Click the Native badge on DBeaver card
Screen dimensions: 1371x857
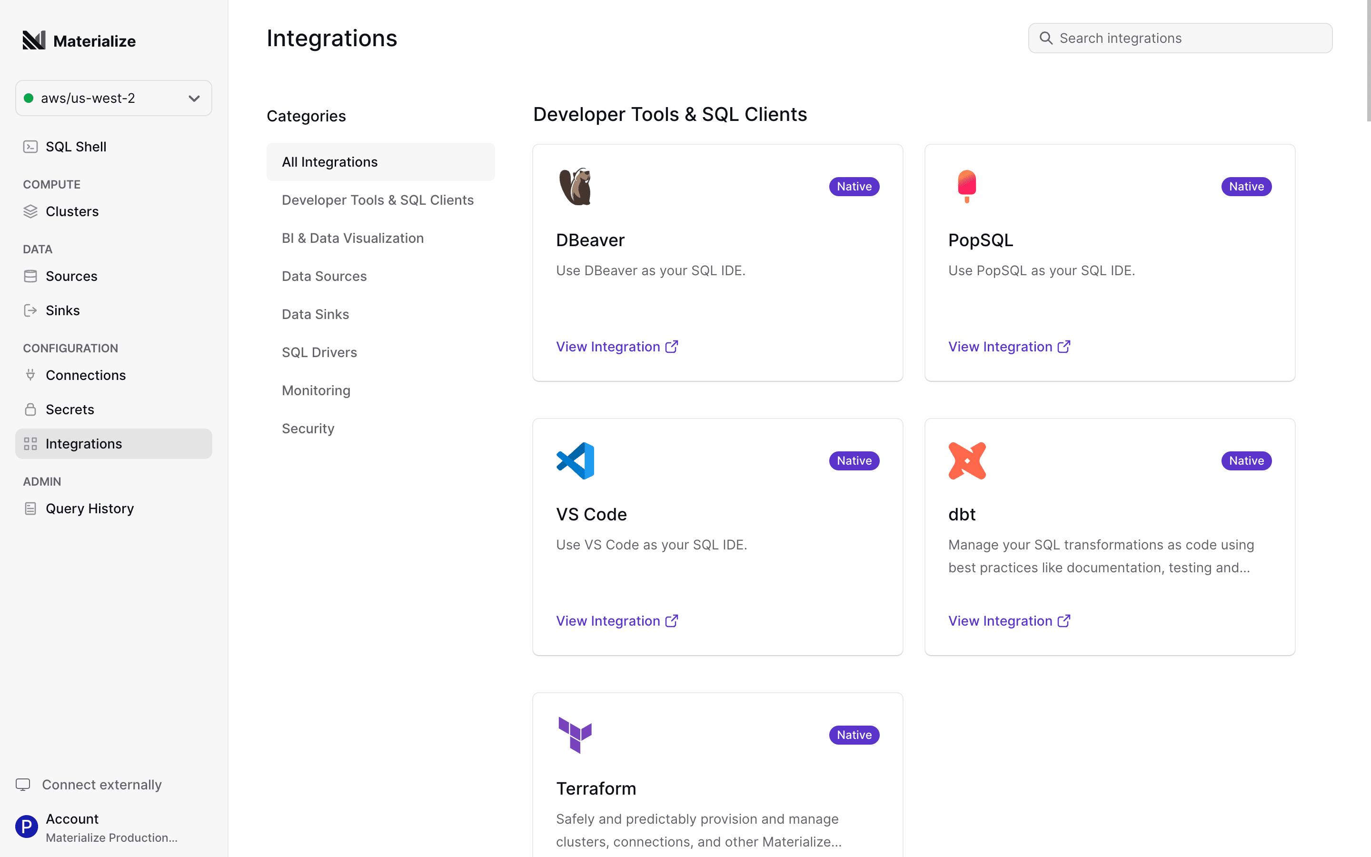854,187
